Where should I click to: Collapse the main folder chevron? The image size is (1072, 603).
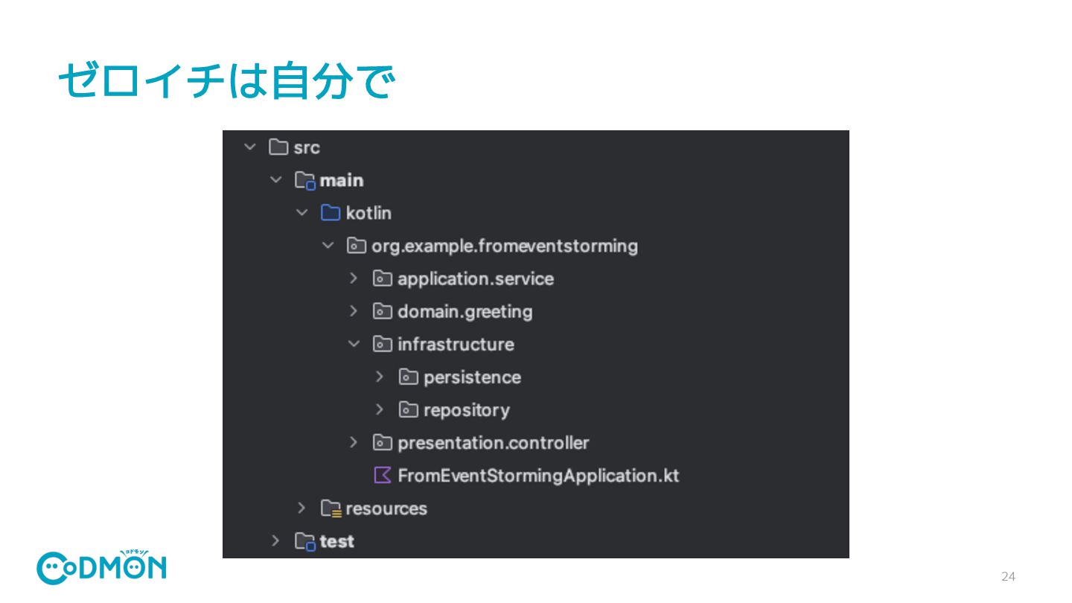click(276, 180)
